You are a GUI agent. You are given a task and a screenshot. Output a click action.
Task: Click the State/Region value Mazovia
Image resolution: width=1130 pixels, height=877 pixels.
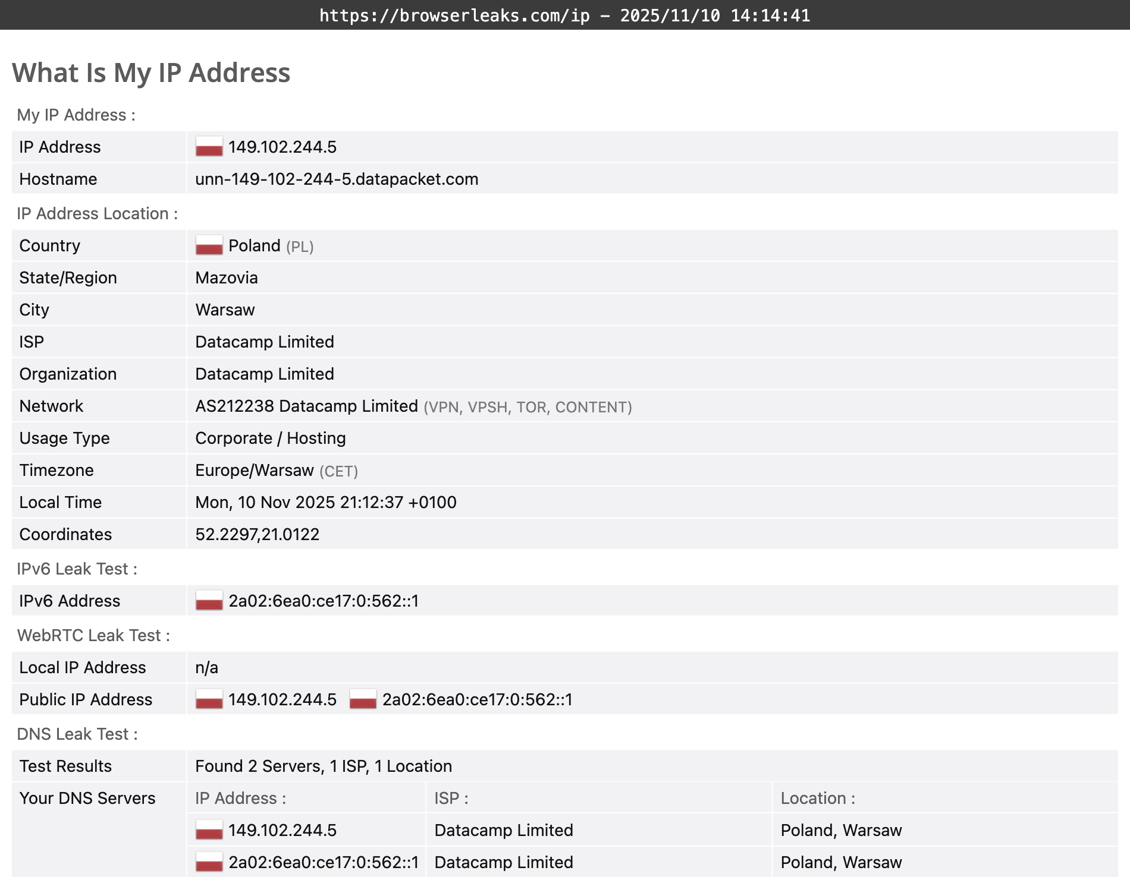[226, 277]
